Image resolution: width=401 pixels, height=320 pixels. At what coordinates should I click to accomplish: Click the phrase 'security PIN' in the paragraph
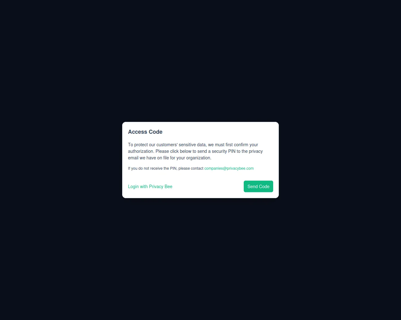[223, 151]
